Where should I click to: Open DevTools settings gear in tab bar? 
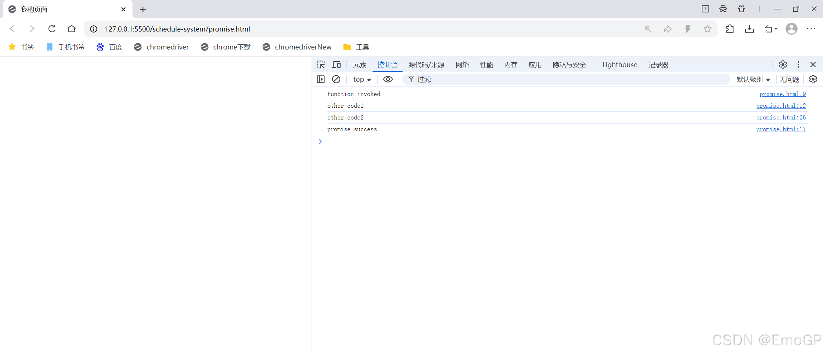783,65
